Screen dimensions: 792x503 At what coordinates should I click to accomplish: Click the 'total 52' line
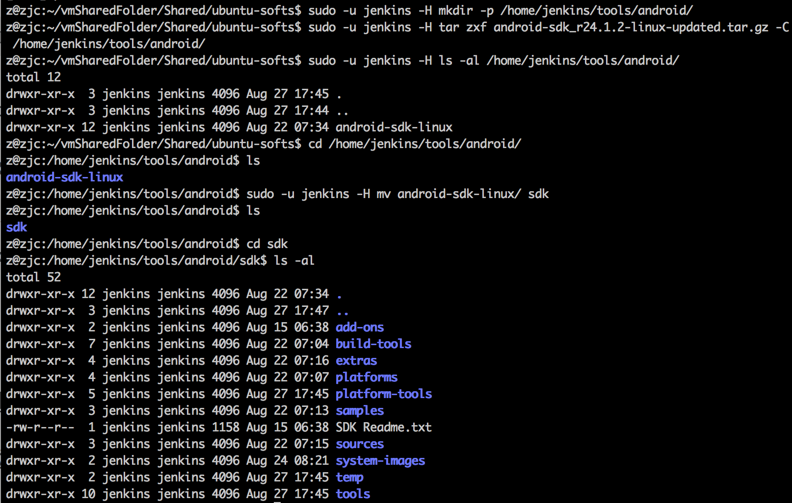point(33,277)
